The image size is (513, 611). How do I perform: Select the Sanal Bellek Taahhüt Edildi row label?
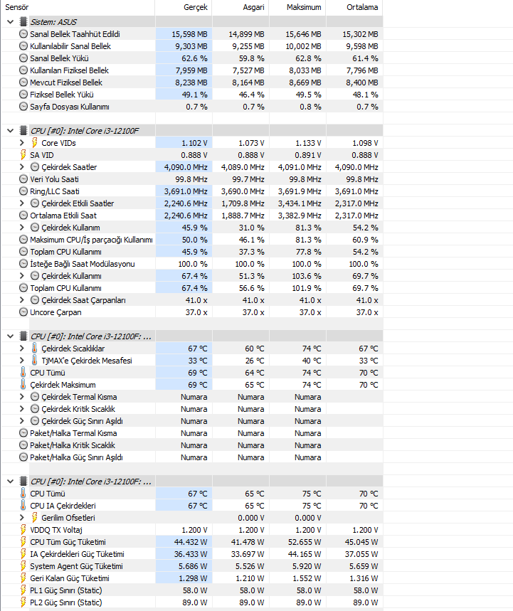[x=75, y=34]
